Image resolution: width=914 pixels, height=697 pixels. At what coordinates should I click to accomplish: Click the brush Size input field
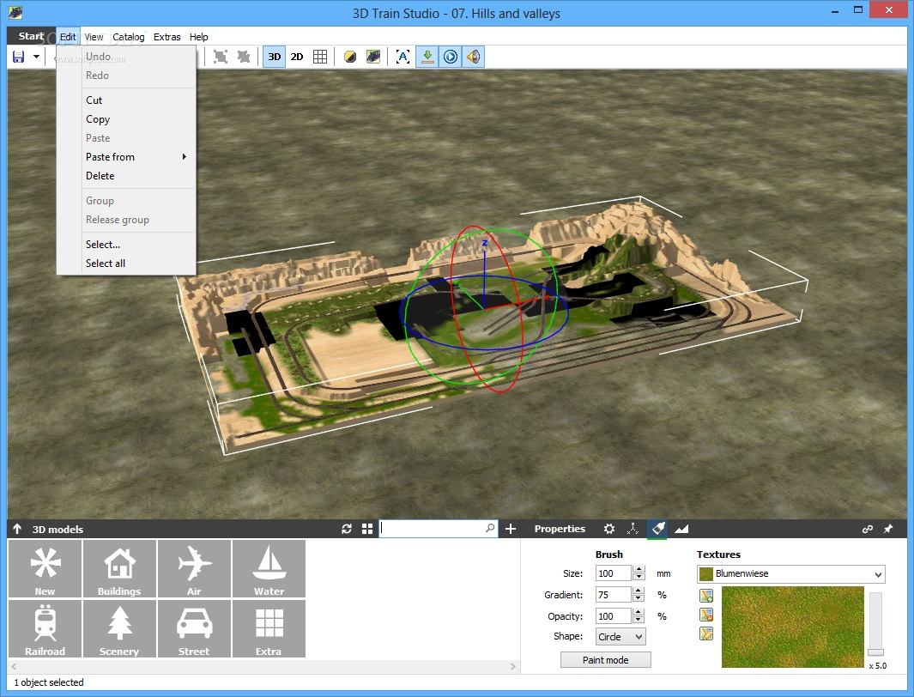pyautogui.click(x=614, y=573)
